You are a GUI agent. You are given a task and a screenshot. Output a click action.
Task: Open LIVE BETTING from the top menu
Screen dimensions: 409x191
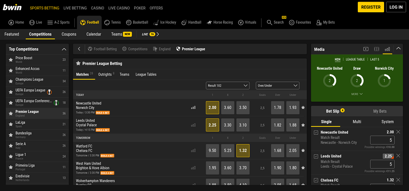pyautogui.click(x=75, y=8)
